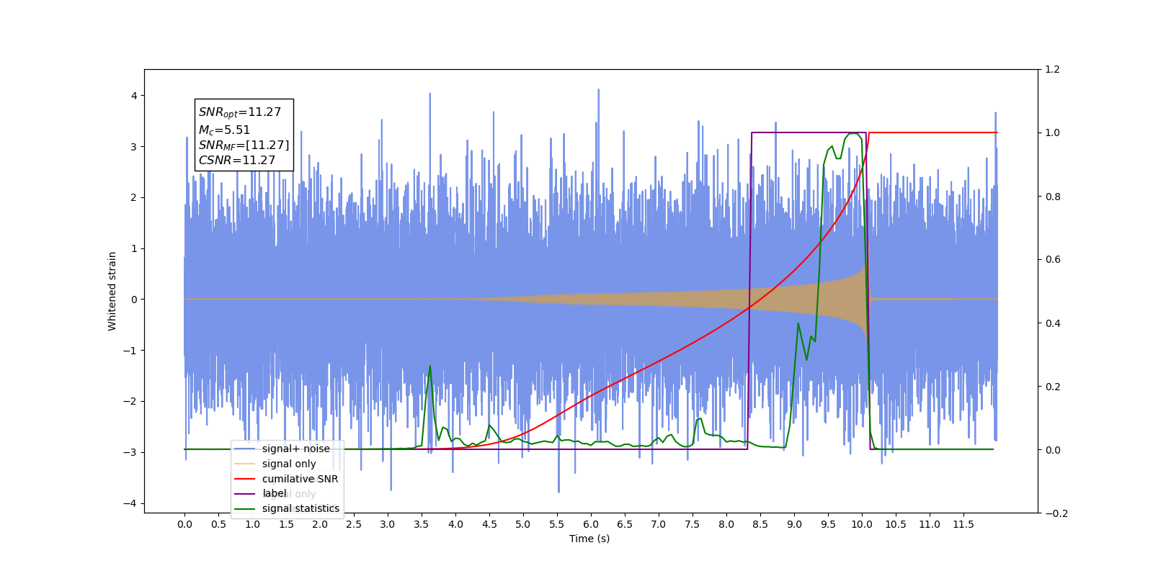Click the 3.0 tick on time axis
The height and width of the screenshot is (576, 1153).
pyautogui.click(x=388, y=524)
